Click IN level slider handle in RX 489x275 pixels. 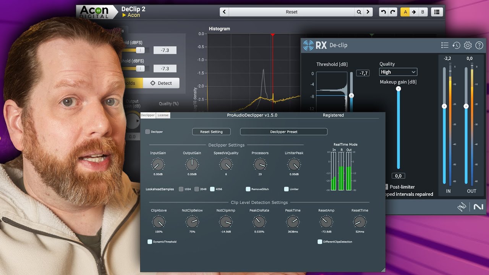point(444,106)
